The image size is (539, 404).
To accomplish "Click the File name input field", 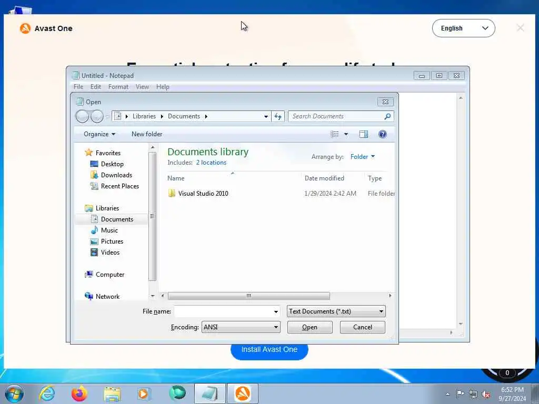I will click(x=223, y=311).
